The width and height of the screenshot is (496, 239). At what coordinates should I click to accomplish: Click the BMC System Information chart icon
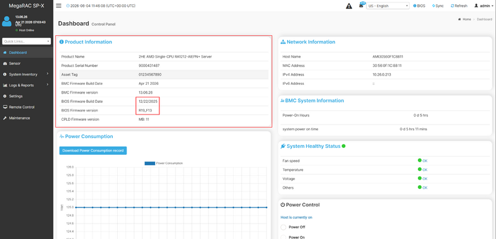[x=282, y=101]
